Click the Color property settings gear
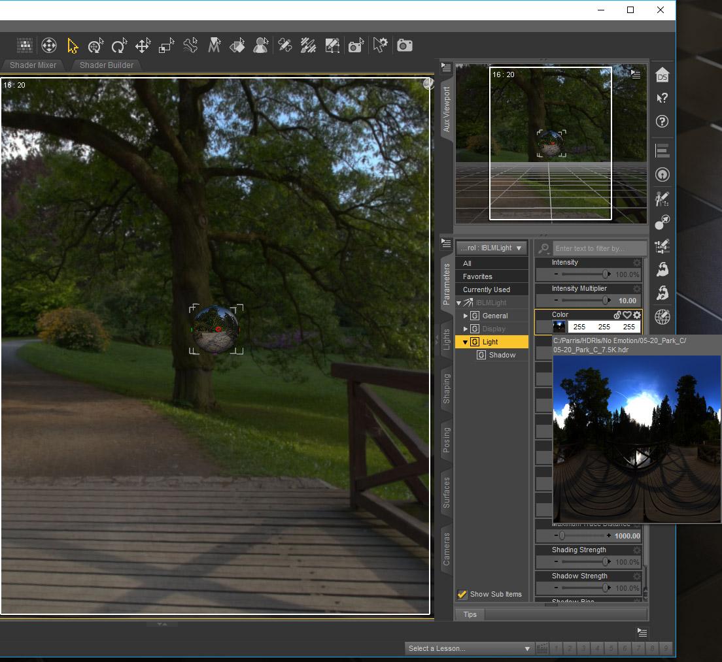 click(x=637, y=315)
